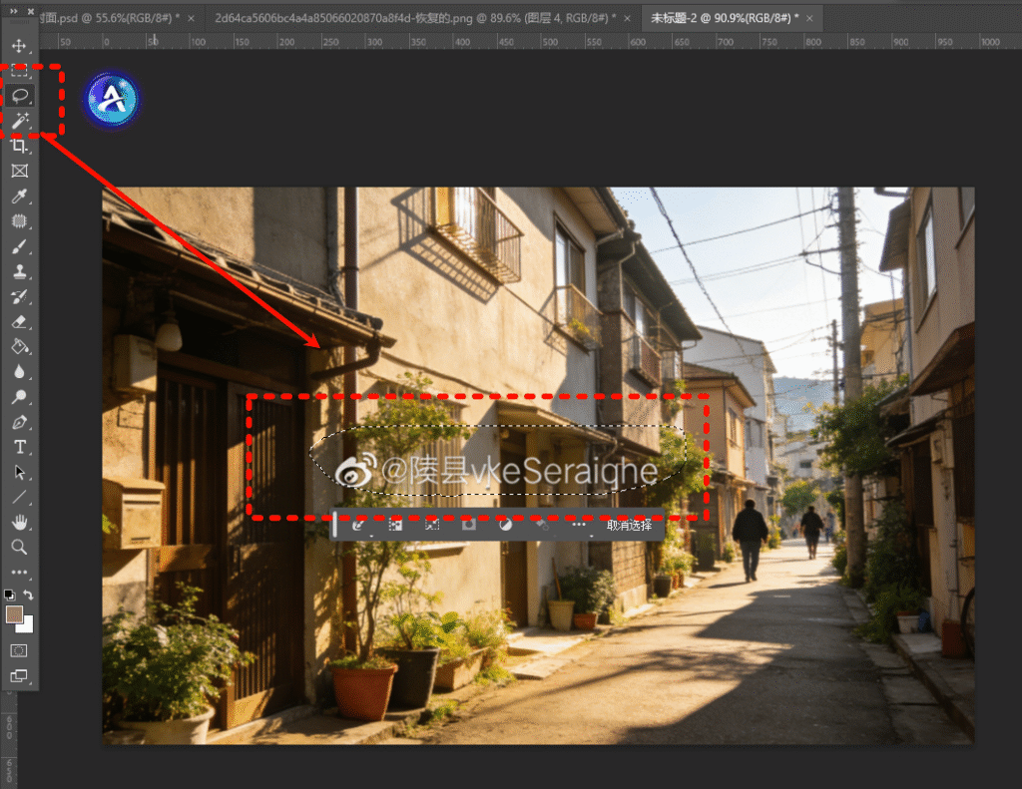Swap foreground and background colors
The width and height of the screenshot is (1022, 789).
tap(29, 595)
